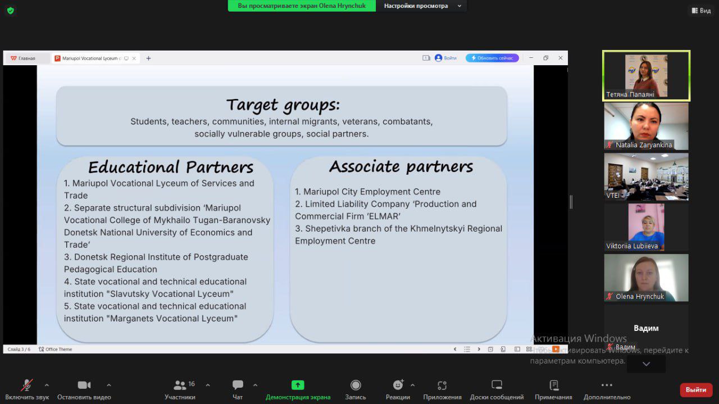The width and height of the screenshot is (719, 404).
Task: Select VTEI video thumbnail
Action: (646, 177)
